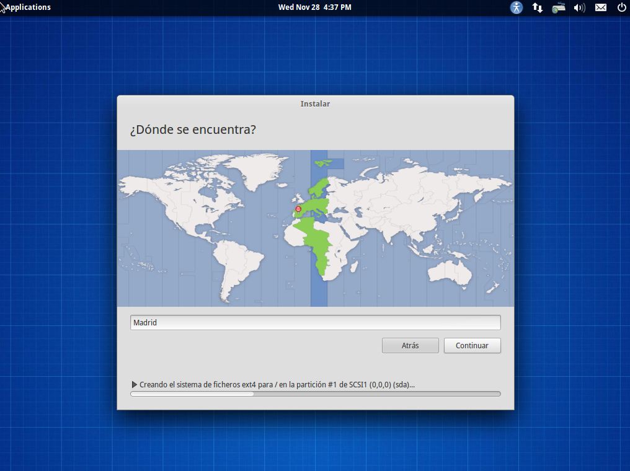Click the red location pin on Spain

(x=298, y=209)
